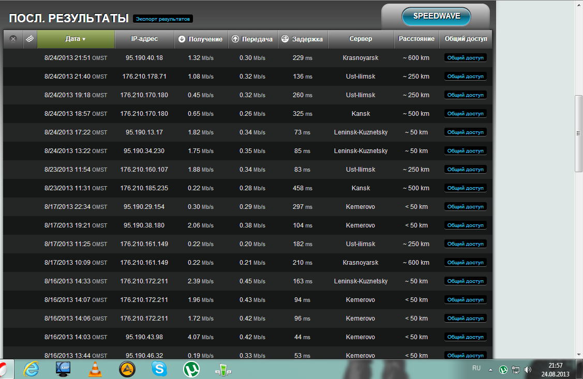Viewport: 583px width, 379px height.
Task: Click the uTorrent tray icon
Action: click(503, 370)
